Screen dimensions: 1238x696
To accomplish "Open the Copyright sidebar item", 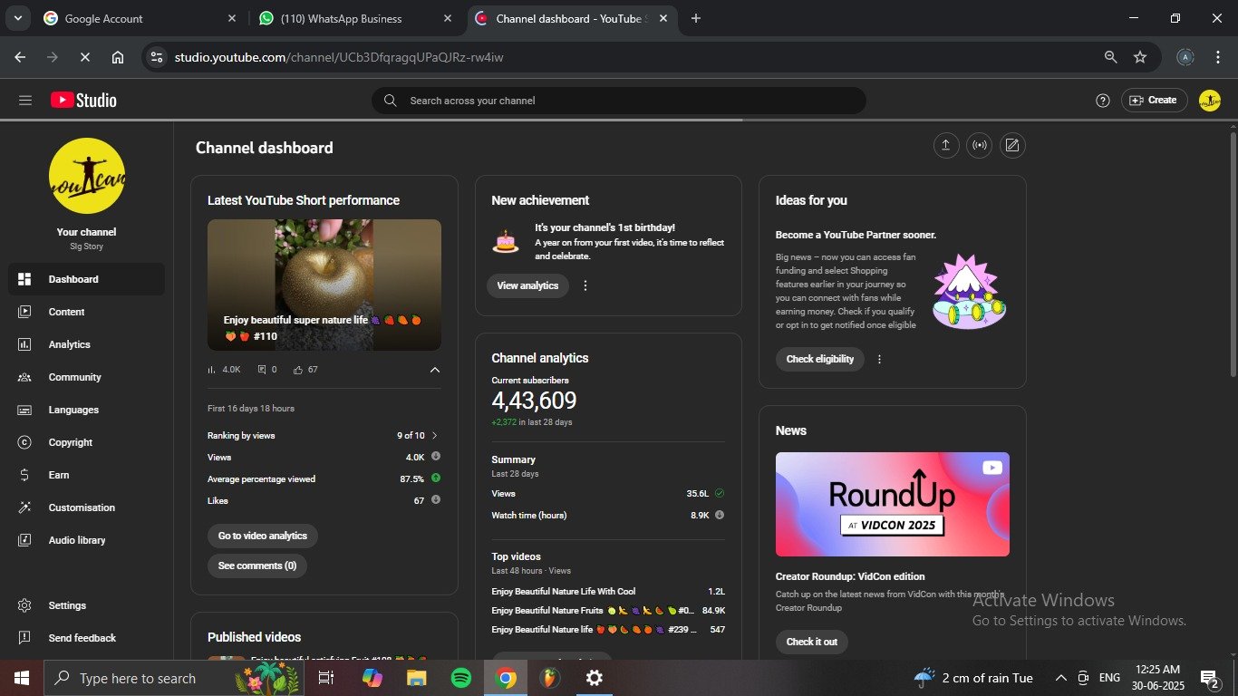I will click(86, 442).
